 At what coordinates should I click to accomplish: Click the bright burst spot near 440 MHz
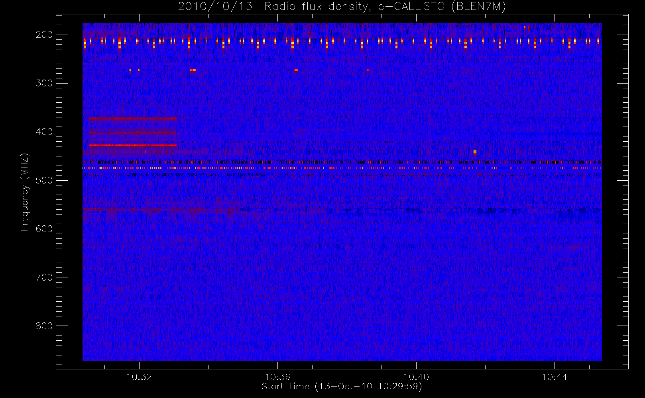[475, 152]
